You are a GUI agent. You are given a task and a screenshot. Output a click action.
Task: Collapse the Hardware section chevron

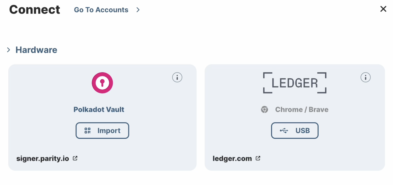pyautogui.click(x=8, y=50)
